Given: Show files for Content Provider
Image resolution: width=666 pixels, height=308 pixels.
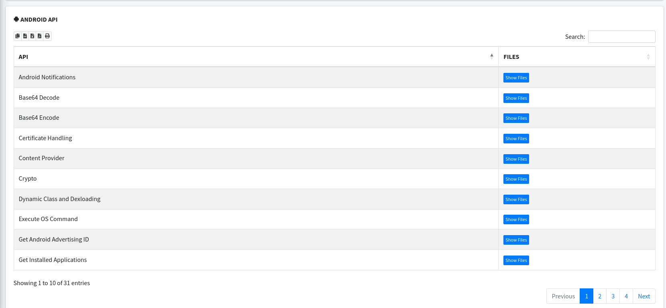Looking at the screenshot, I should [516, 159].
